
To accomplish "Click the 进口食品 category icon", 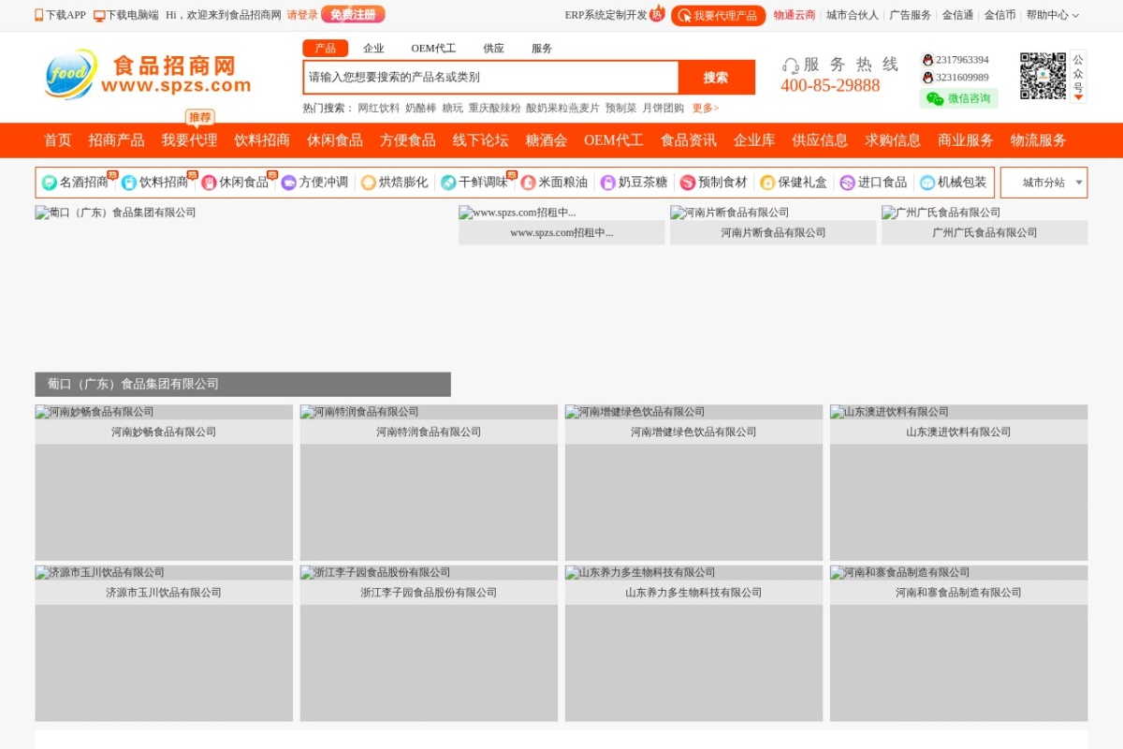I will (x=848, y=183).
